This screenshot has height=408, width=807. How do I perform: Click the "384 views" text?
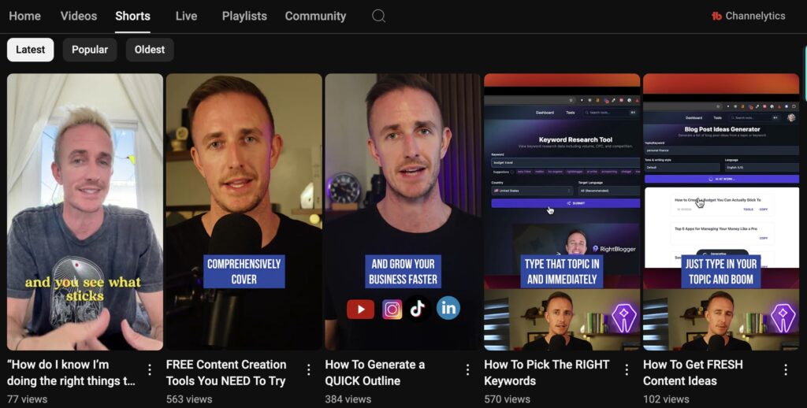(x=348, y=399)
